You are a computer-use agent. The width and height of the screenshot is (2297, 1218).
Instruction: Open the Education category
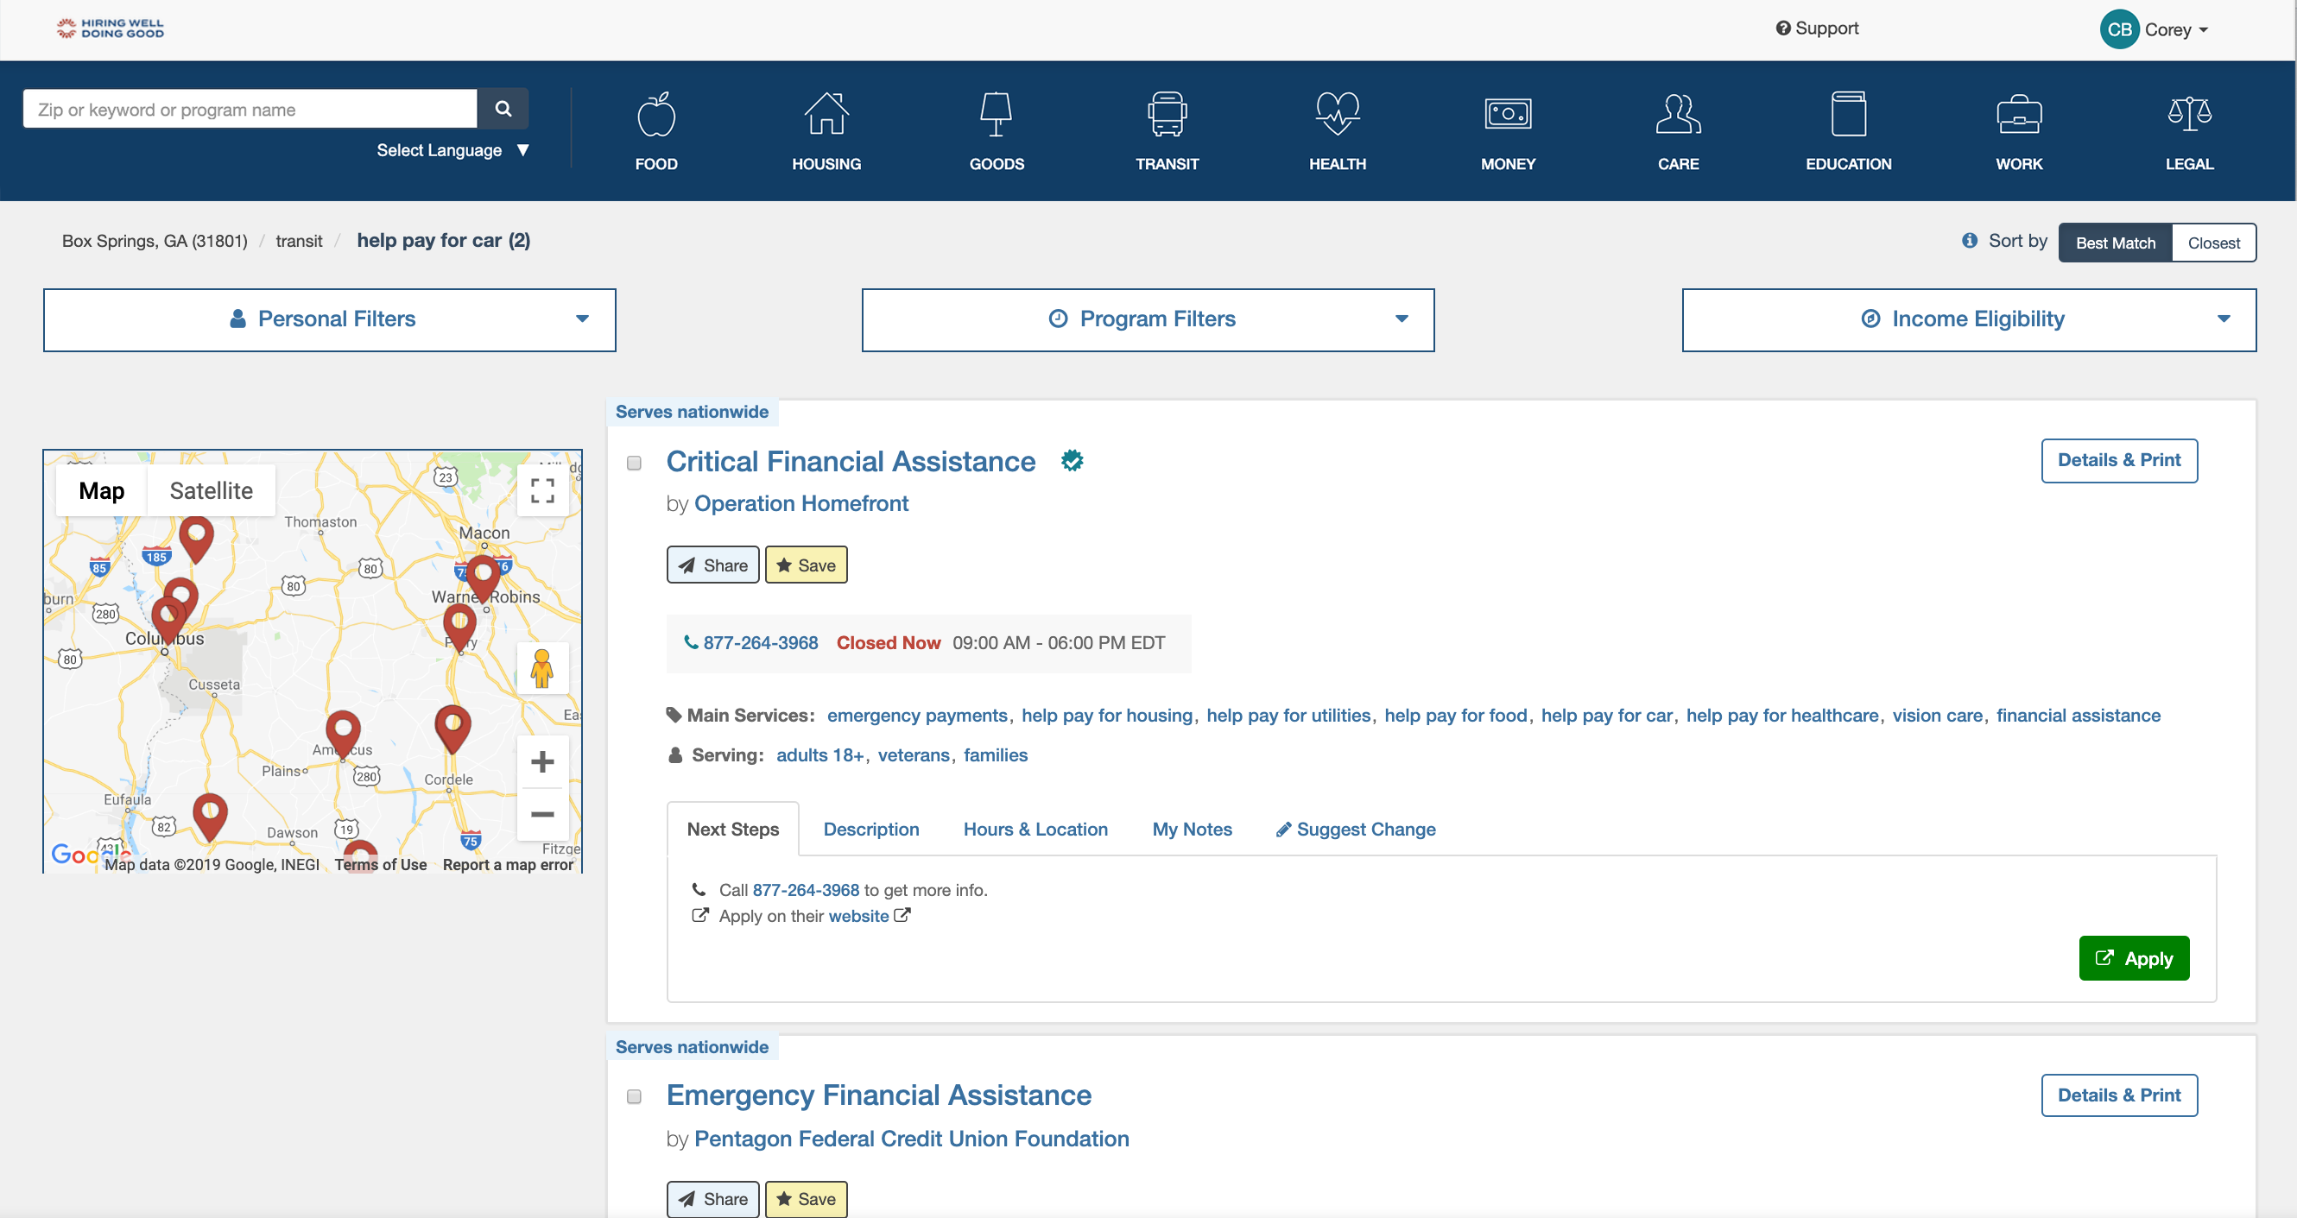pos(1849,131)
